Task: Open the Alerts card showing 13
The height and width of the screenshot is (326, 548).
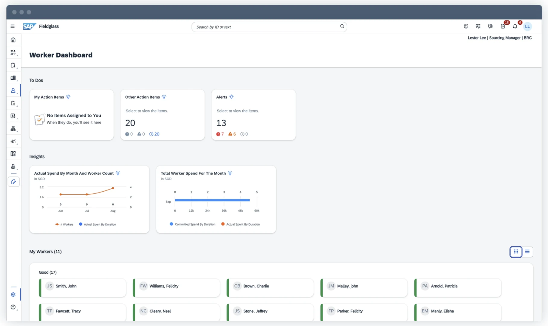Action: [254, 115]
